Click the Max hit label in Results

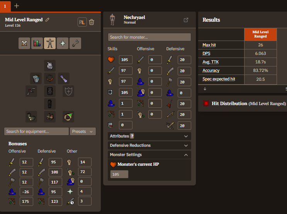pyautogui.click(x=209, y=45)
